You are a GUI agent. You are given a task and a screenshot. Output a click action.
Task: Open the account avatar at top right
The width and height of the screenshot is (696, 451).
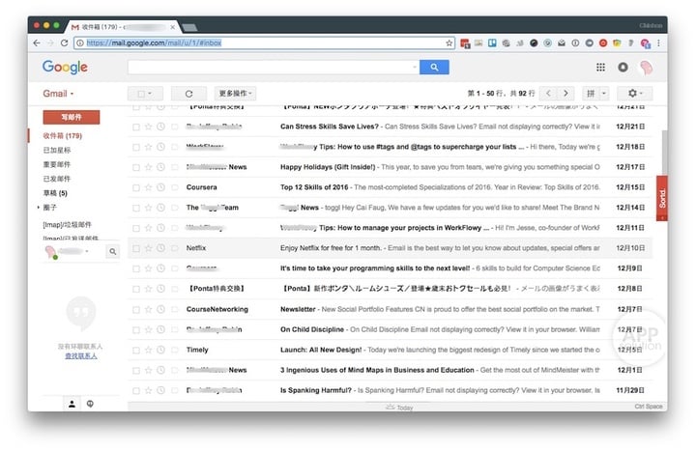pos(646,68)
